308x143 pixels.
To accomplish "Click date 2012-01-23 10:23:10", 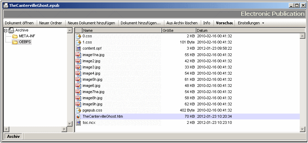I will (214, 123).
